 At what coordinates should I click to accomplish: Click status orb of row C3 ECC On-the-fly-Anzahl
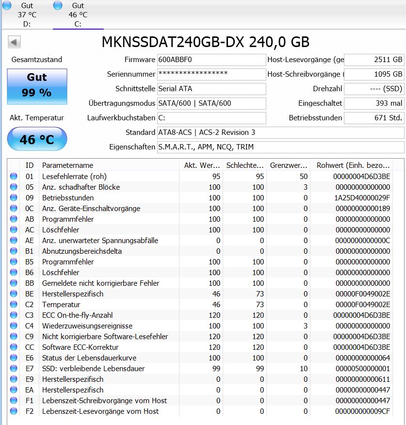[14, 315]
